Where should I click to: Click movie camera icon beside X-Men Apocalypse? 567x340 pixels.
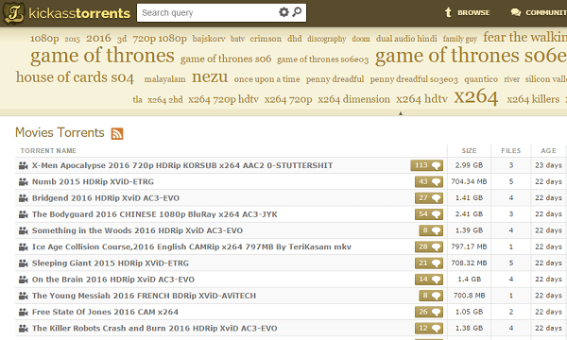(23, 165)
